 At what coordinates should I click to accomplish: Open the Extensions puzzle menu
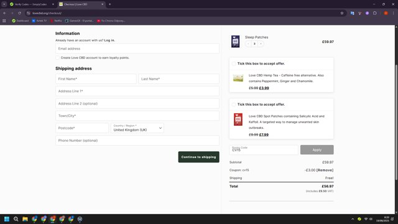coord(374,13)
